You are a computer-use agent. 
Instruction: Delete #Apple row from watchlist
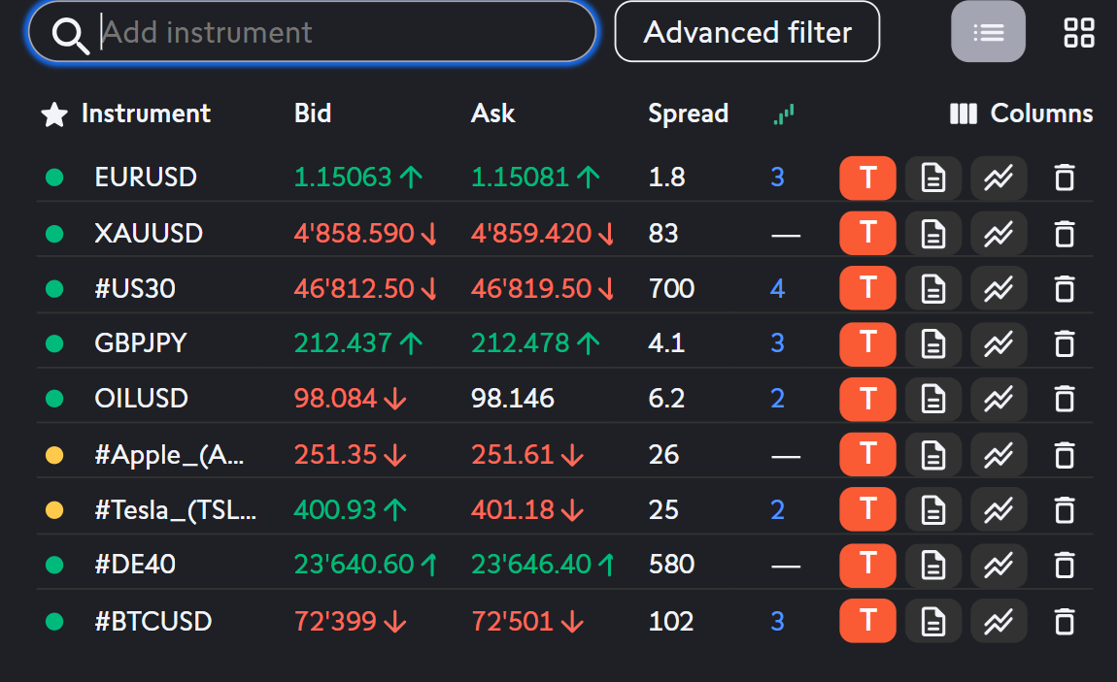click(1065, 454)
